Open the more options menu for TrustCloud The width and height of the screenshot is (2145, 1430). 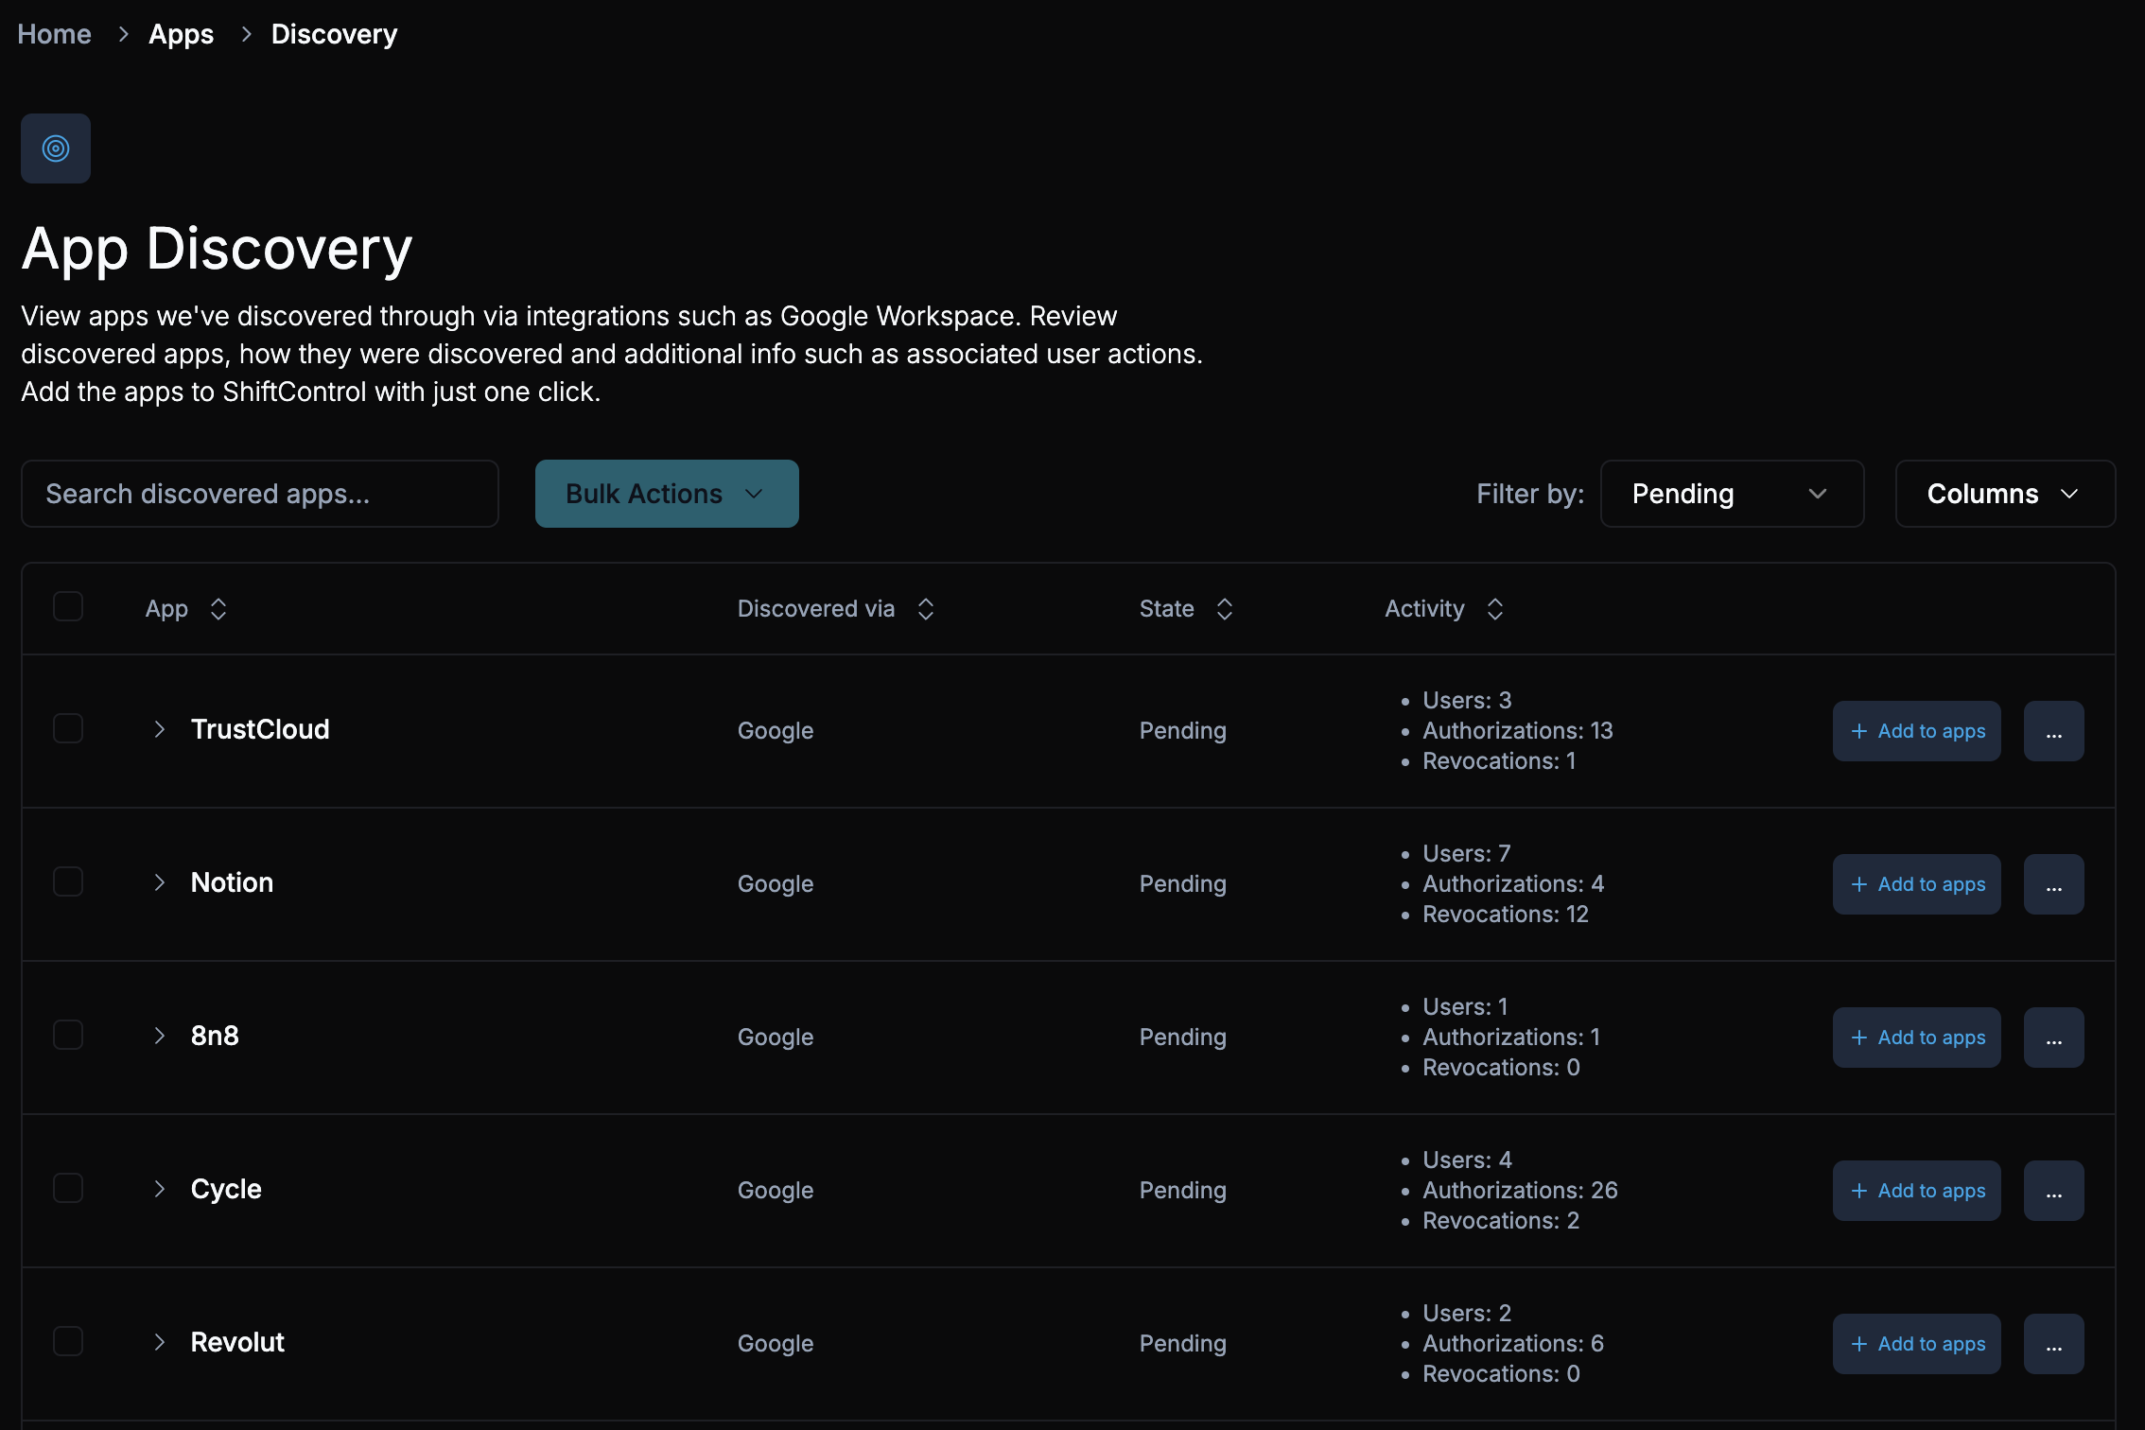click(2053, 730)
